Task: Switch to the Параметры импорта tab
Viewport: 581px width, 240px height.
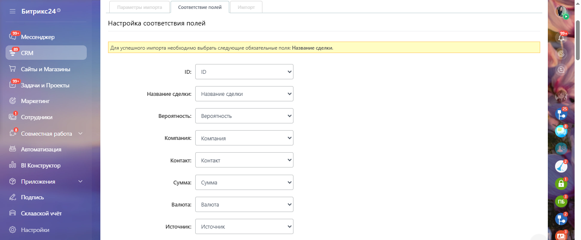Action: coord(139,7)
